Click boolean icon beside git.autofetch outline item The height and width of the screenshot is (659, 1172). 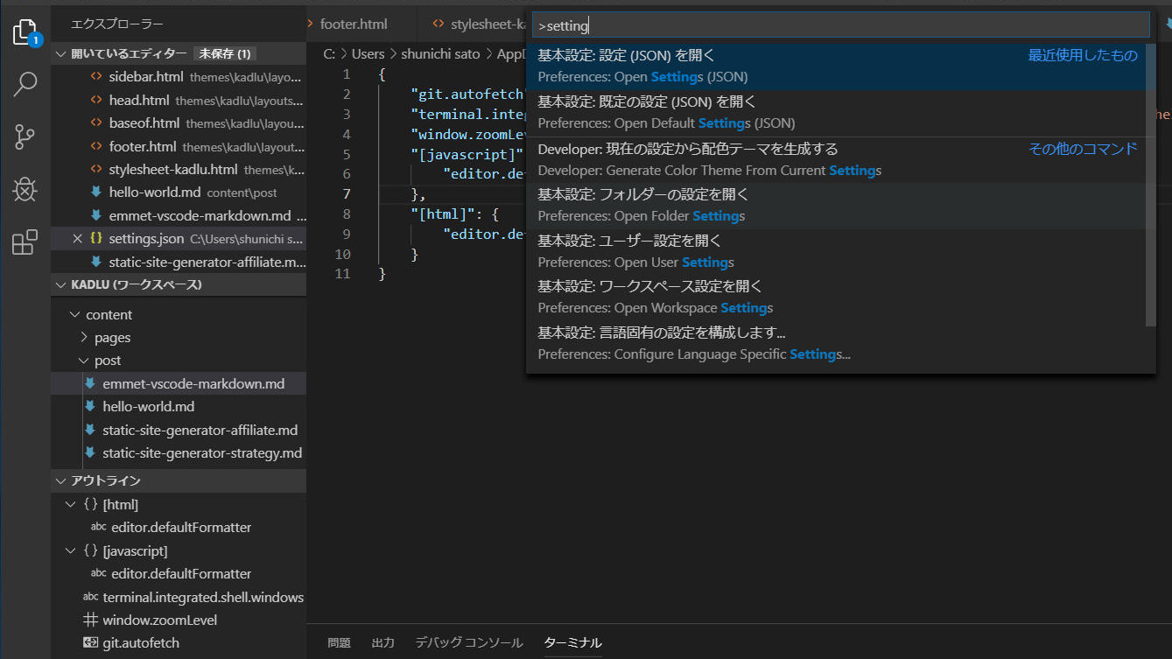click(x=90, y=642)
